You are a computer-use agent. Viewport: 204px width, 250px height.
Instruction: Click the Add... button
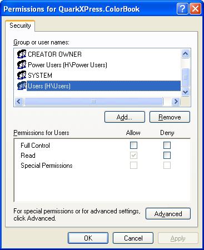[x=125, y=117]
